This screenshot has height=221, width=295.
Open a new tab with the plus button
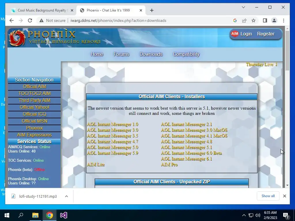pyautogui.click(x=152, y=10)
